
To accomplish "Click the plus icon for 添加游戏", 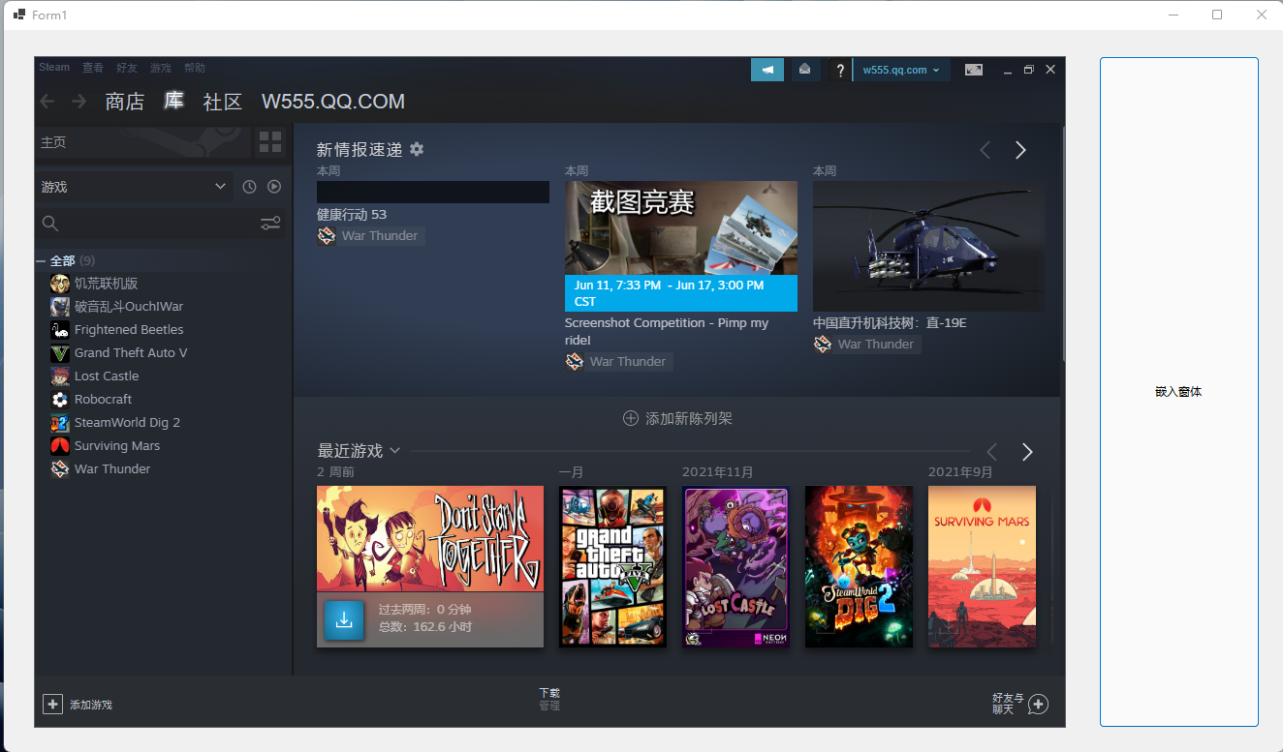I will (52, 705).
